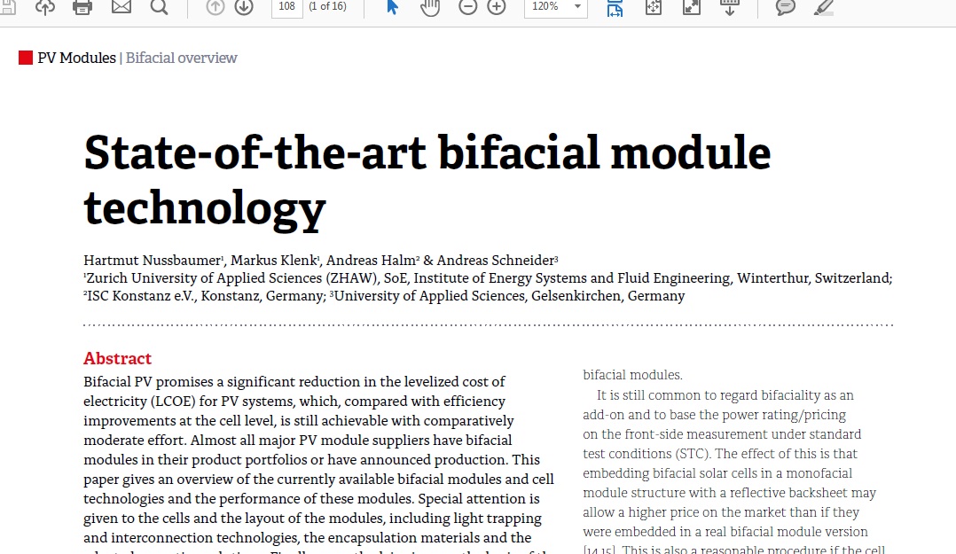
Task: Click the fit one full page icon
Action: [x=654, y=7]
